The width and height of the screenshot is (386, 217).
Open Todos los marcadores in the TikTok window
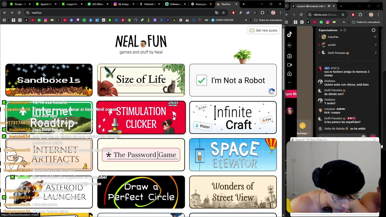[365, 22]
